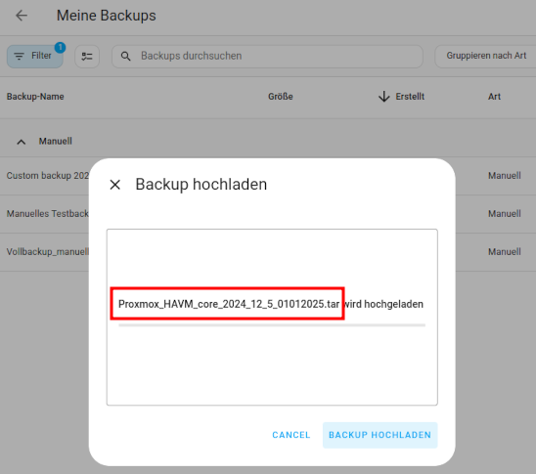Image resolution: width=536 pixels, height=474 pixels.
Task: Click the search magnifier icon
Action: (x=126, y=56)
